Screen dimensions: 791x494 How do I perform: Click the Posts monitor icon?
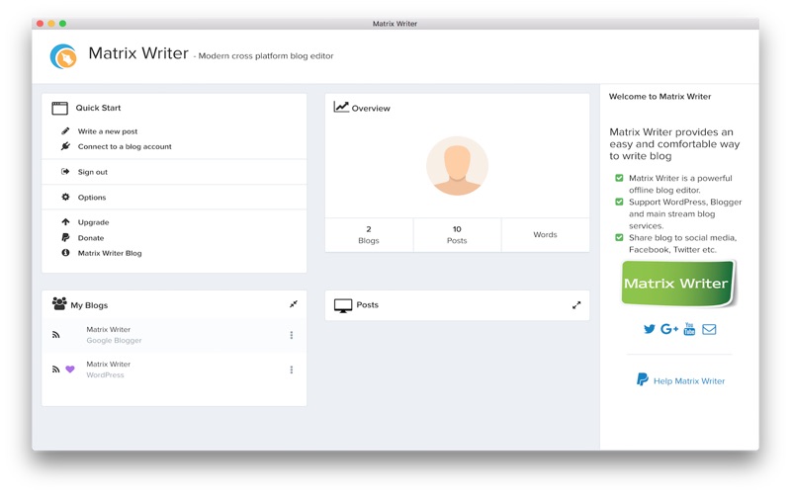[x=343, y=305]
